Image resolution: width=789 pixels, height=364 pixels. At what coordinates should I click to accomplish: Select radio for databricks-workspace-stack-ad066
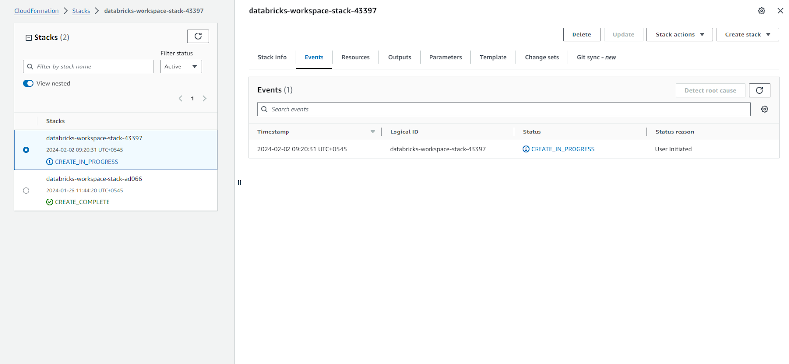pyautogui.click(x=26, y=191)
